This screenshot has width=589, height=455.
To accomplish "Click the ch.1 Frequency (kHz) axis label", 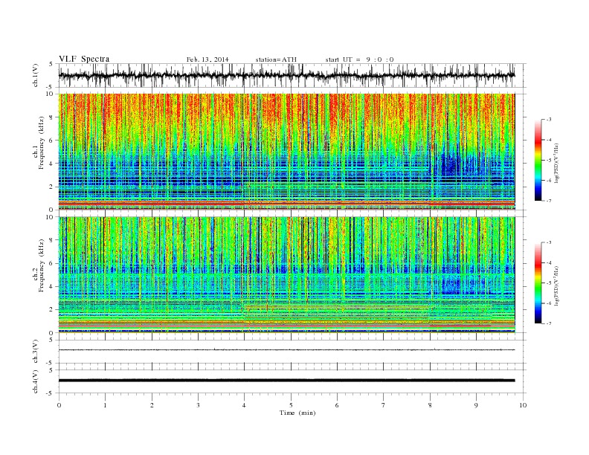I will click(x=39, y=143).
